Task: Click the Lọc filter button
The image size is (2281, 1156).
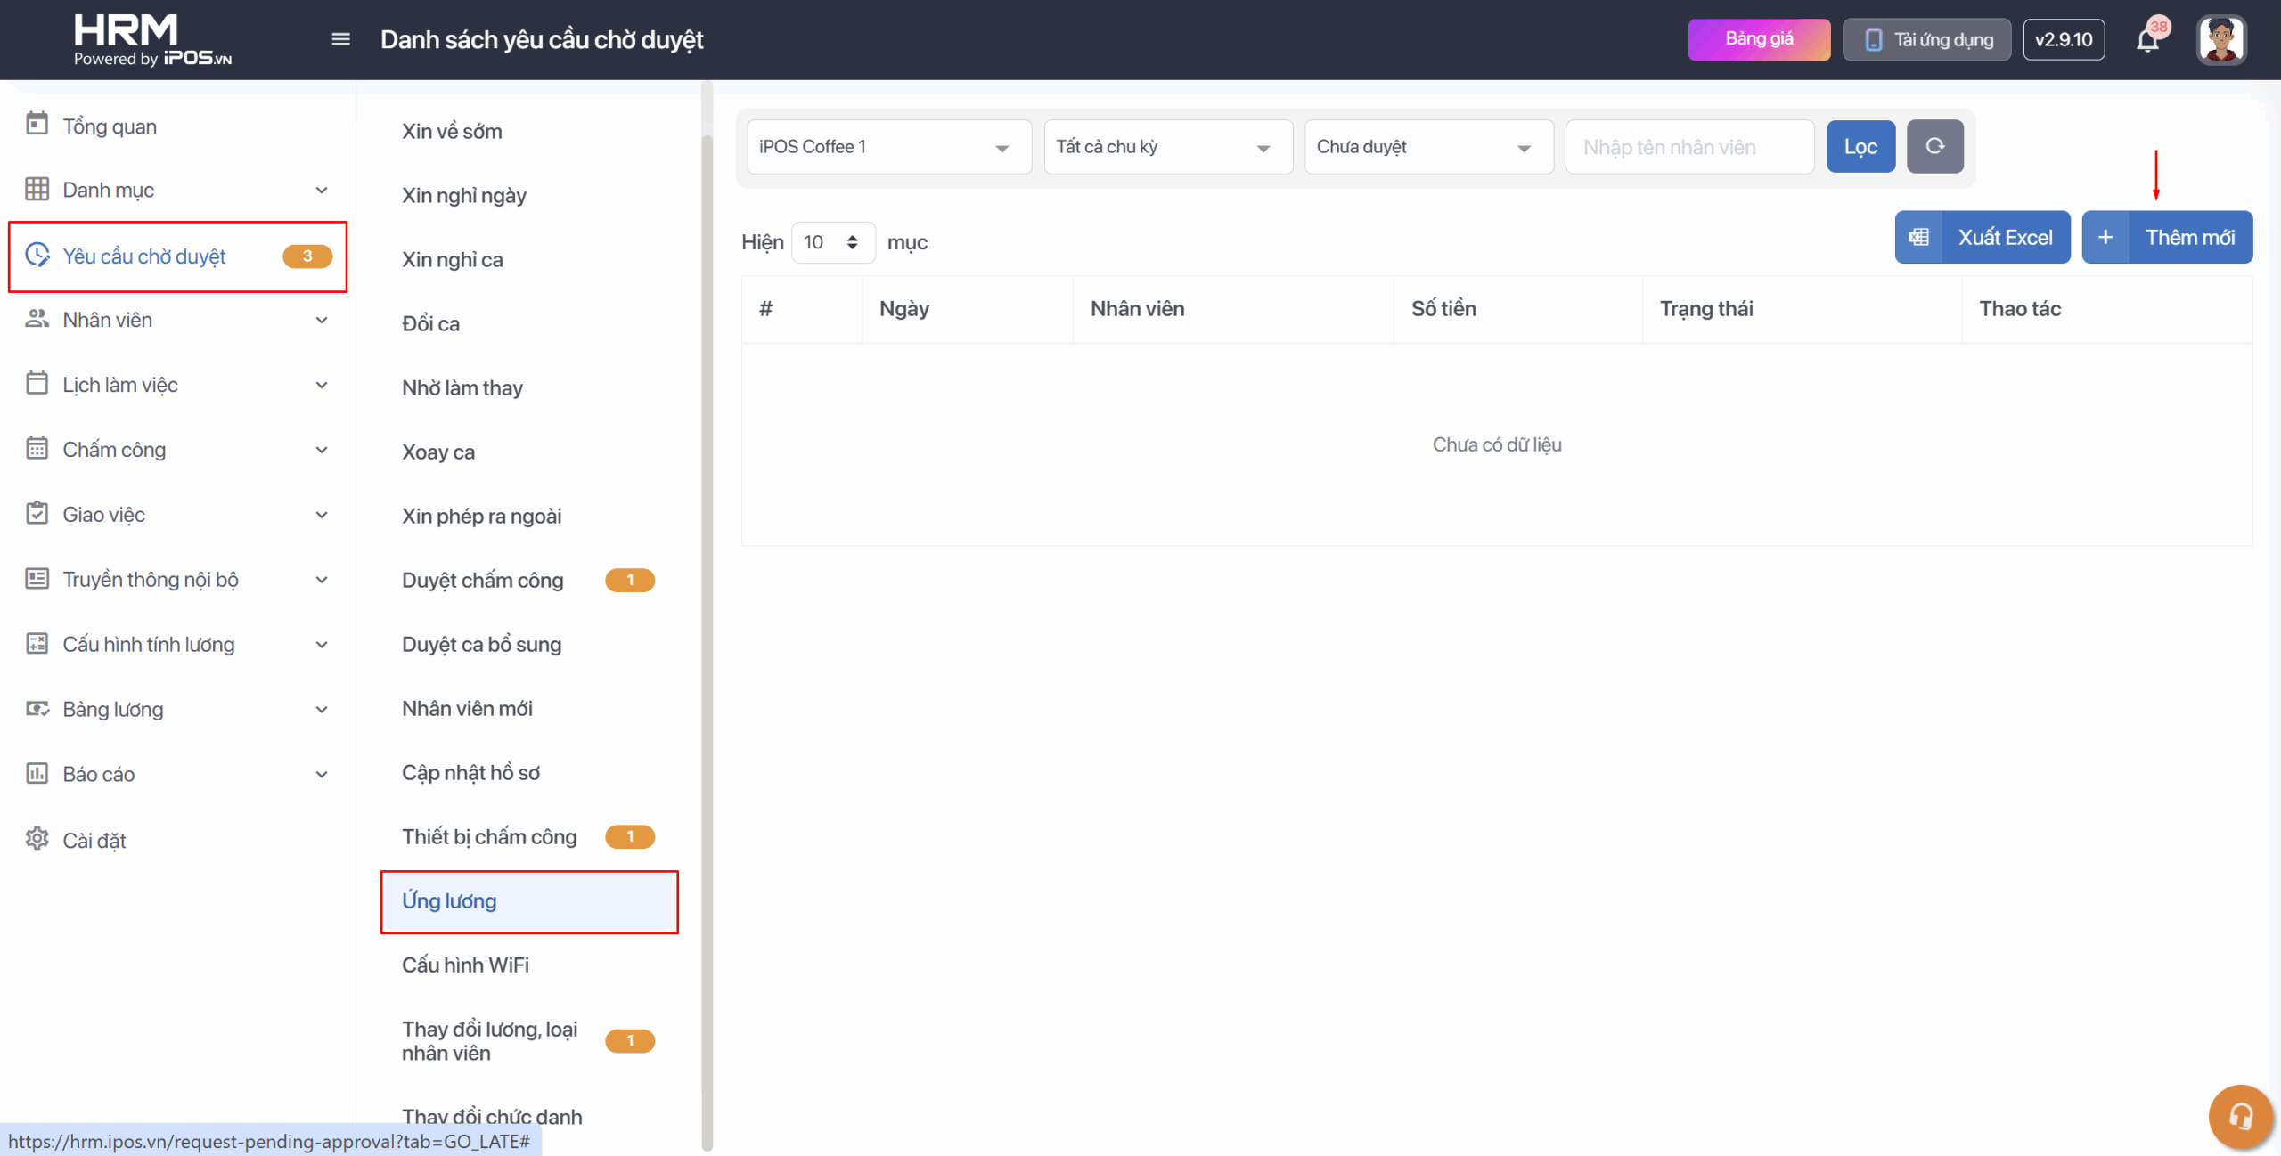Action: [x=1860, y=147]
